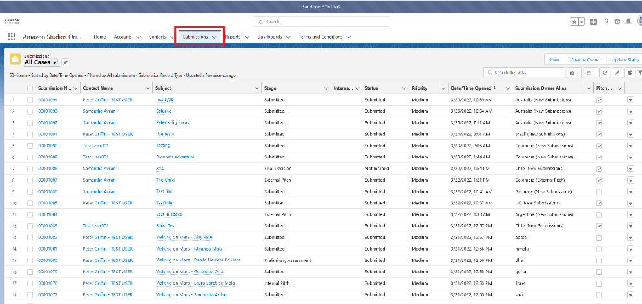642x304 pixels.
Task: Select row checkbox for submission 00001093
Action: tap(30, 111)
